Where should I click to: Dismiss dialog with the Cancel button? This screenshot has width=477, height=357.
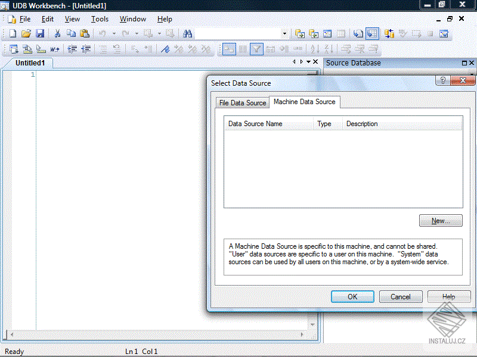tap(401, 296)
